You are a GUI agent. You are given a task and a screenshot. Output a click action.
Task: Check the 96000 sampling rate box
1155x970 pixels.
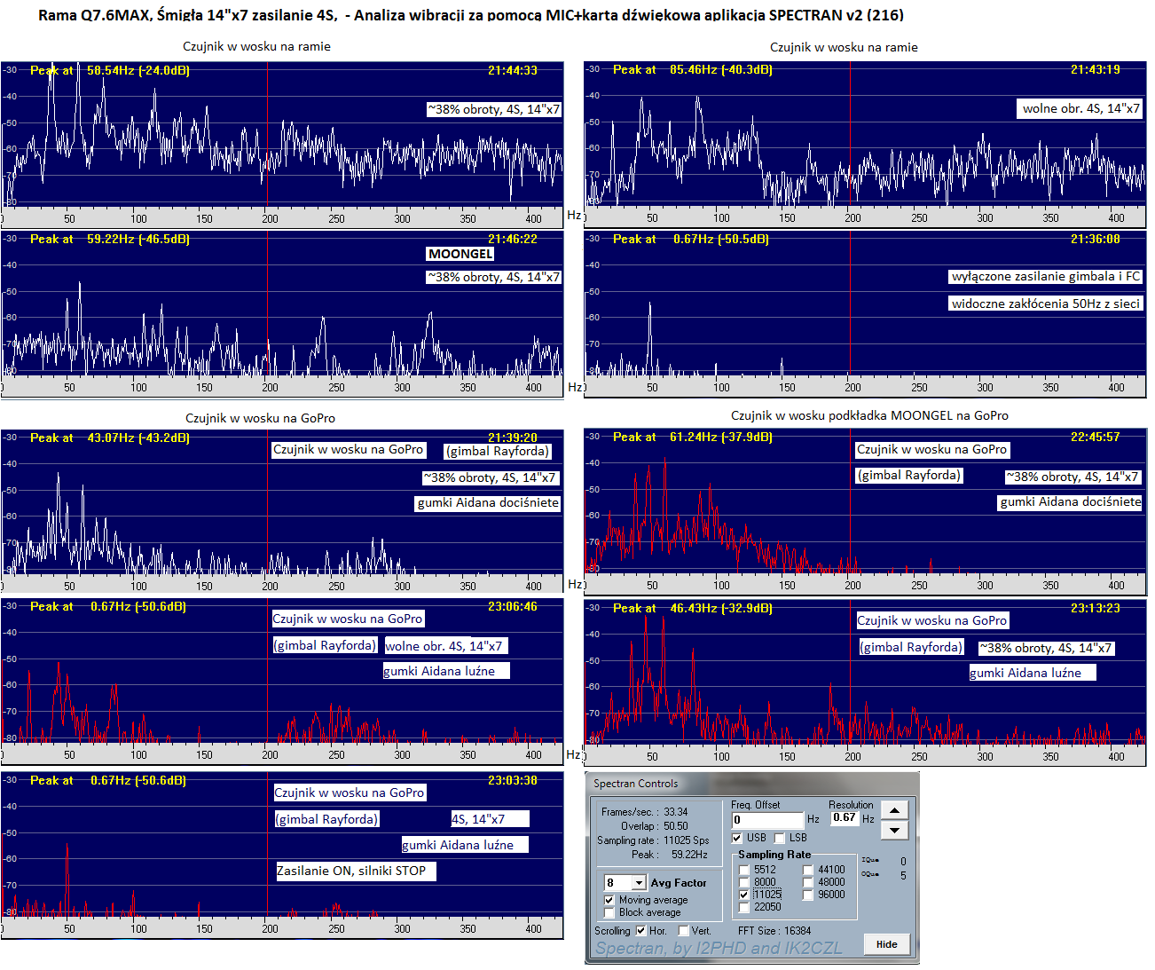click(x=808, y=895)
